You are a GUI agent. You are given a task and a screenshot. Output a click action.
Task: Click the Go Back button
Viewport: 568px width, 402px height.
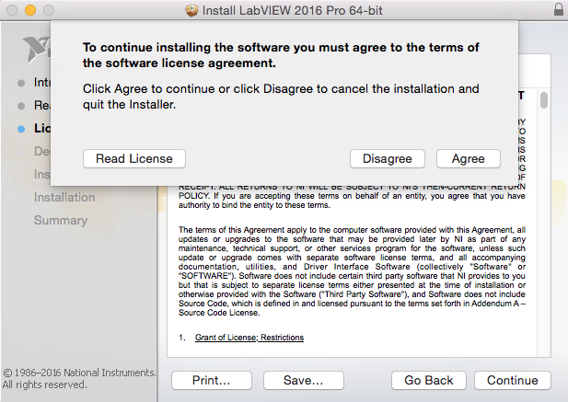click(x=429, y=380)
